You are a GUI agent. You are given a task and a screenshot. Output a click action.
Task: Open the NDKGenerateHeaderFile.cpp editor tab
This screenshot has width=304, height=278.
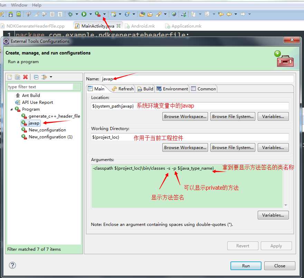[x=32, y=26]
